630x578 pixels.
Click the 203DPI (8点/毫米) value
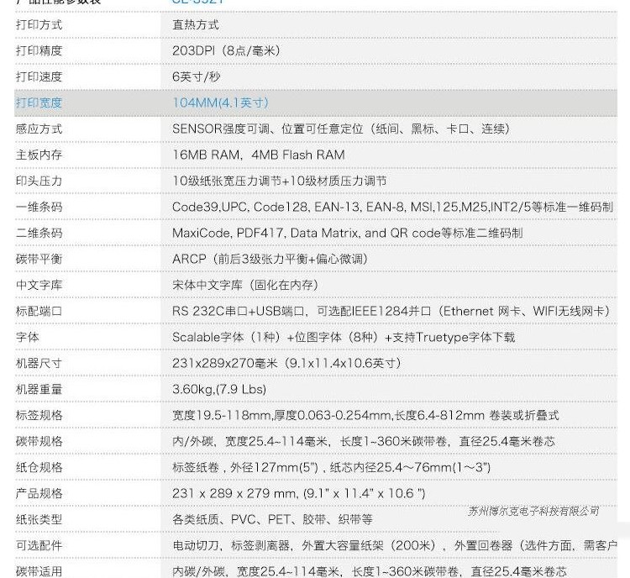click(x=226, y=50)
